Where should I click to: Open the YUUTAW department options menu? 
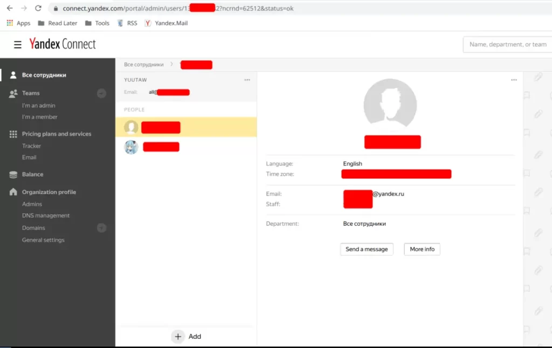point(247,80)
